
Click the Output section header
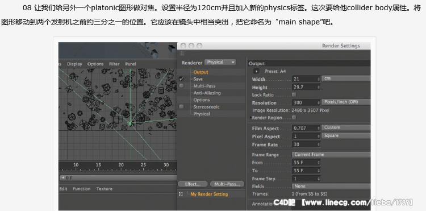click(x=309, y=63)
